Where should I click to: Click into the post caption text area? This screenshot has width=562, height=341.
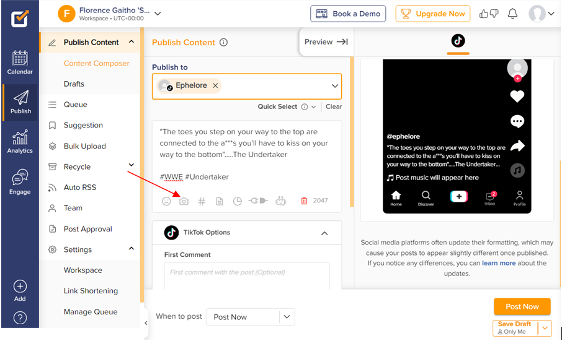[x=247, y=156]
